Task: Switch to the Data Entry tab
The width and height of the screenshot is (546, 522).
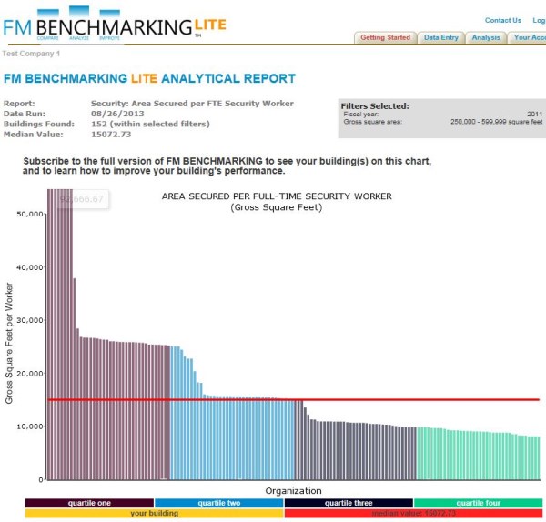Action: click(x=440, y=37)
